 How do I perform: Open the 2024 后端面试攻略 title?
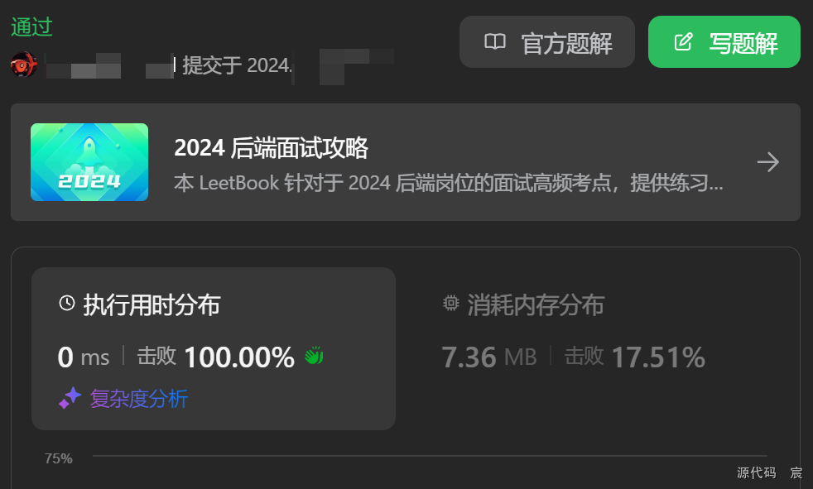pos(272,148)
